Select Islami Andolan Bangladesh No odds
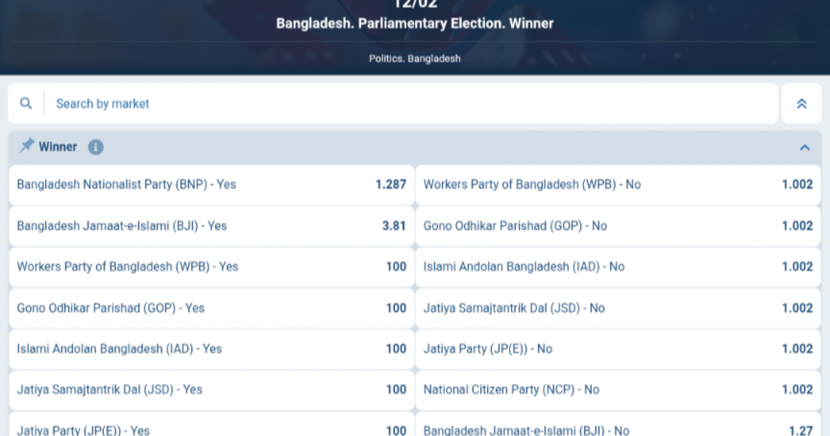Viewport: 830px width, 436px height. pos(616,266)
